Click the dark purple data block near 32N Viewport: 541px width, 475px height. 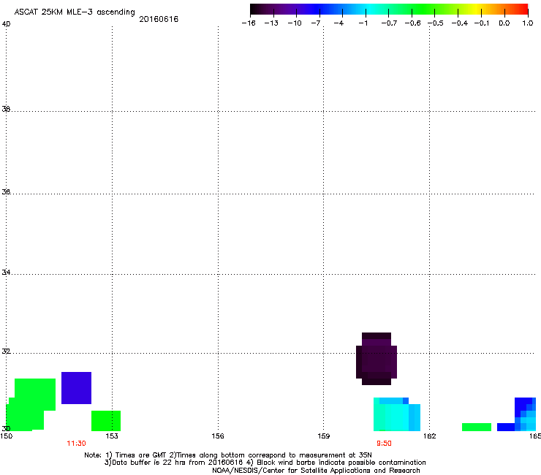tap(377, 359)
